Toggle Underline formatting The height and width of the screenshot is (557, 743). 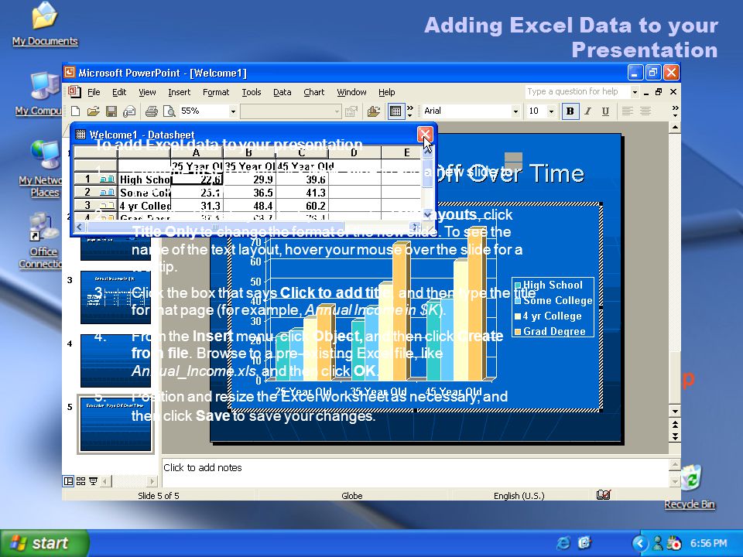click(605, 111)
